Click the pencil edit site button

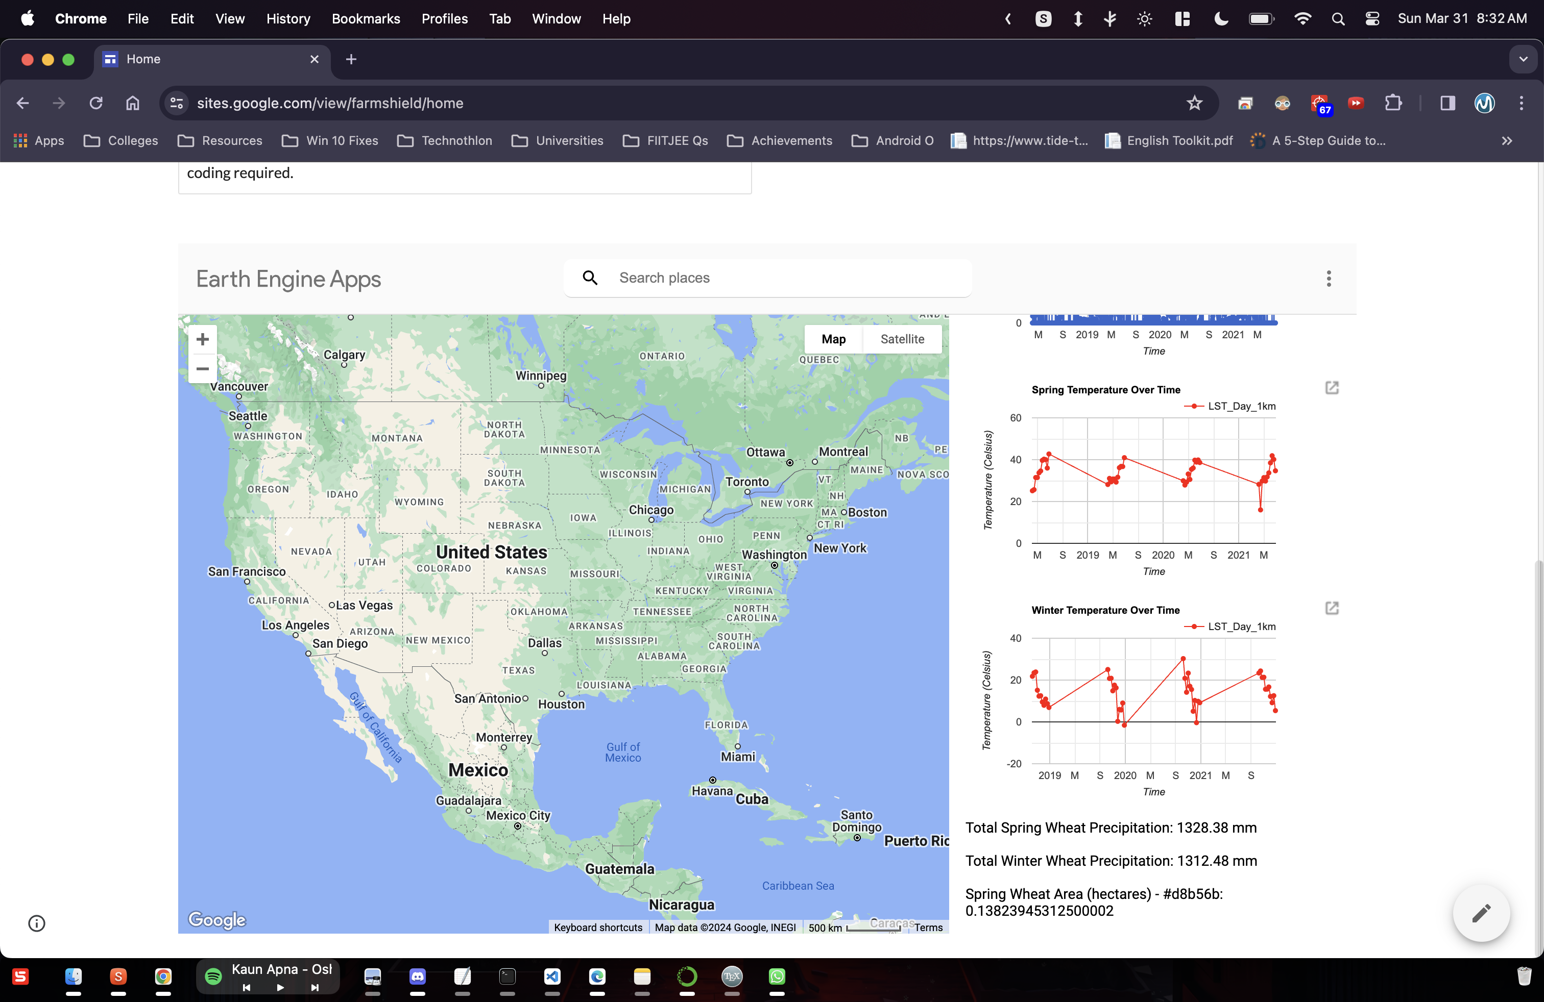(x=1481, y=913)
